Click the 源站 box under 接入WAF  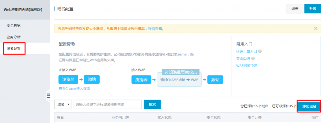click(x=215, y=79)
